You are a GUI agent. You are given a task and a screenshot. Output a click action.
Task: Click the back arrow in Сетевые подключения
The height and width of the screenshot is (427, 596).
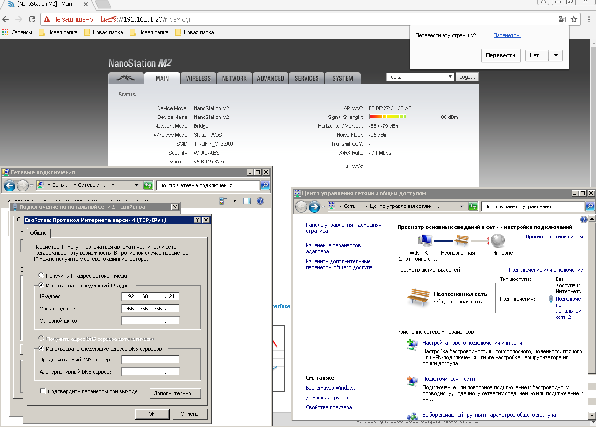9,186
